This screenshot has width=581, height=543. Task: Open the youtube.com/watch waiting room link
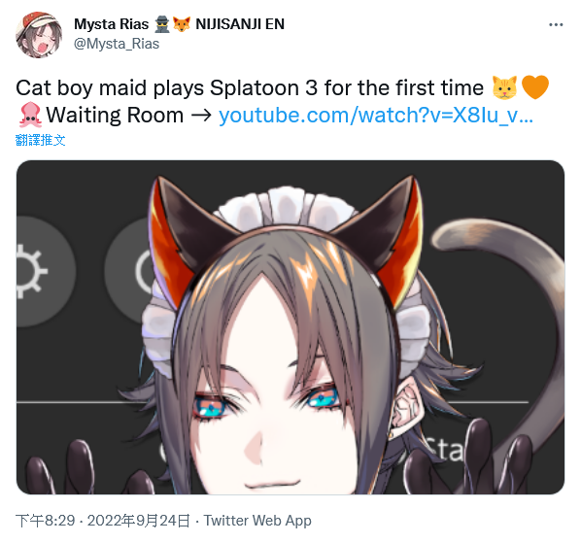[376, 116]
